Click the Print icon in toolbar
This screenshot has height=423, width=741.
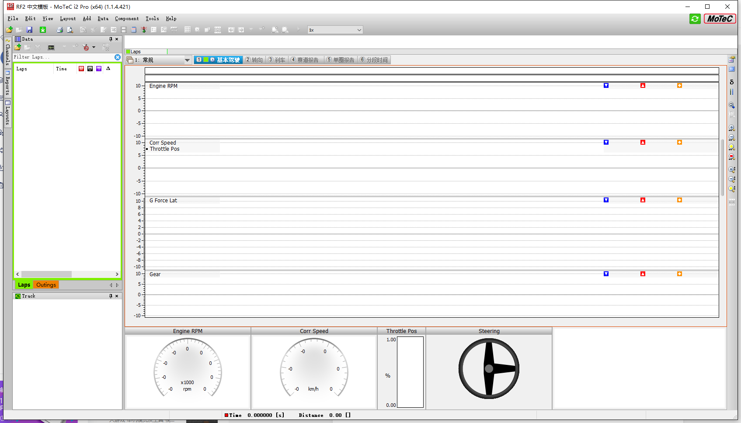(x=59, y=30)
